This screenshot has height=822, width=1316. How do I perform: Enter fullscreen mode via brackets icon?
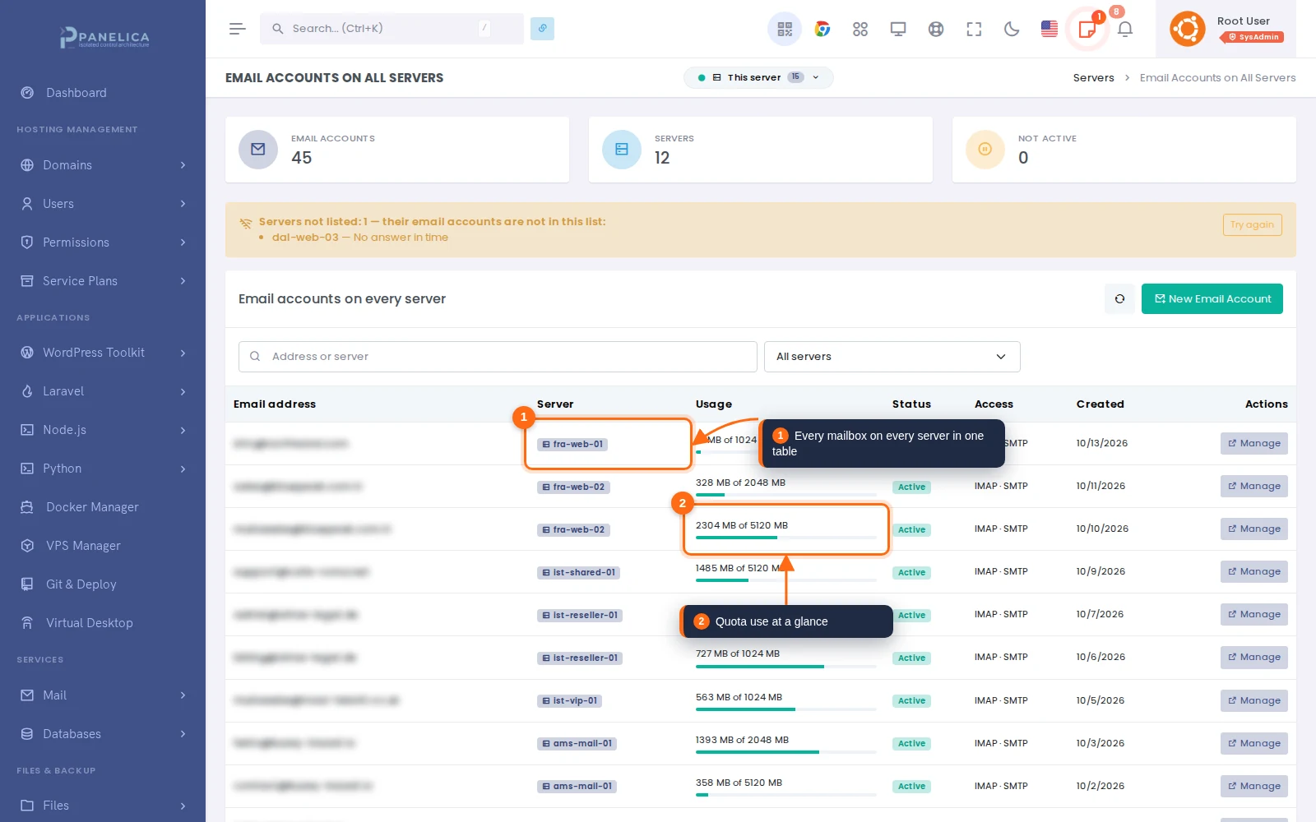tap(974, 29)
